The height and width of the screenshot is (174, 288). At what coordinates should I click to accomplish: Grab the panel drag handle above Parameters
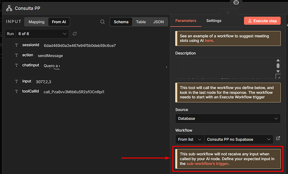228,13
